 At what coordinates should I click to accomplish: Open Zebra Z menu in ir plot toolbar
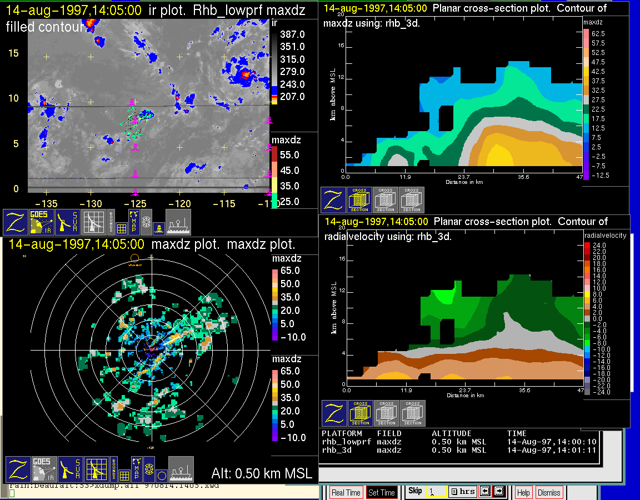tap(16, 222)
